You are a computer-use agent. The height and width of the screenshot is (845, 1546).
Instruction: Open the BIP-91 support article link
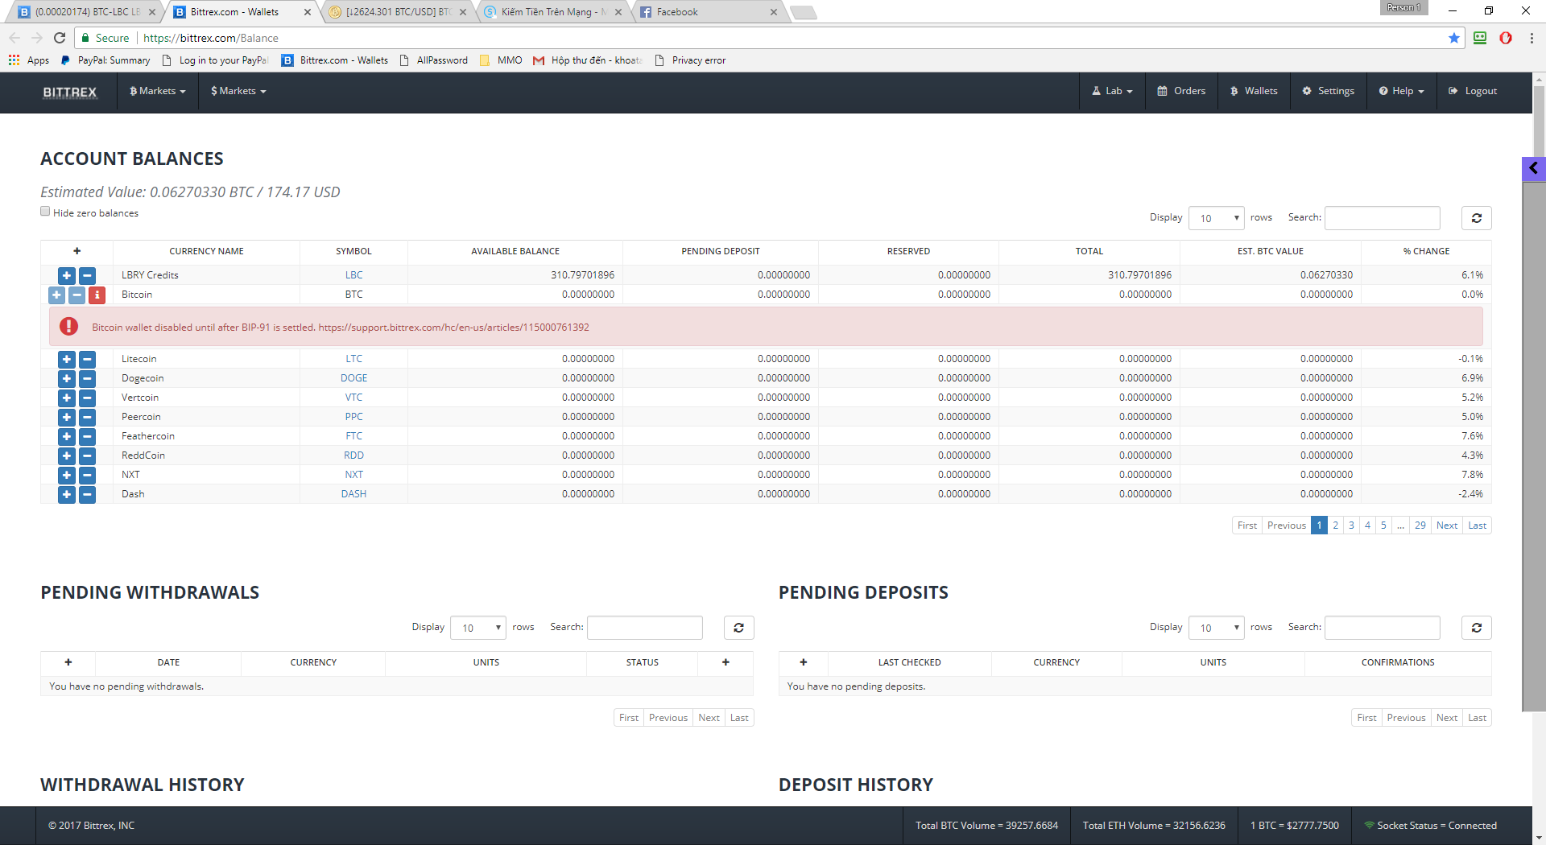[453, 328]
